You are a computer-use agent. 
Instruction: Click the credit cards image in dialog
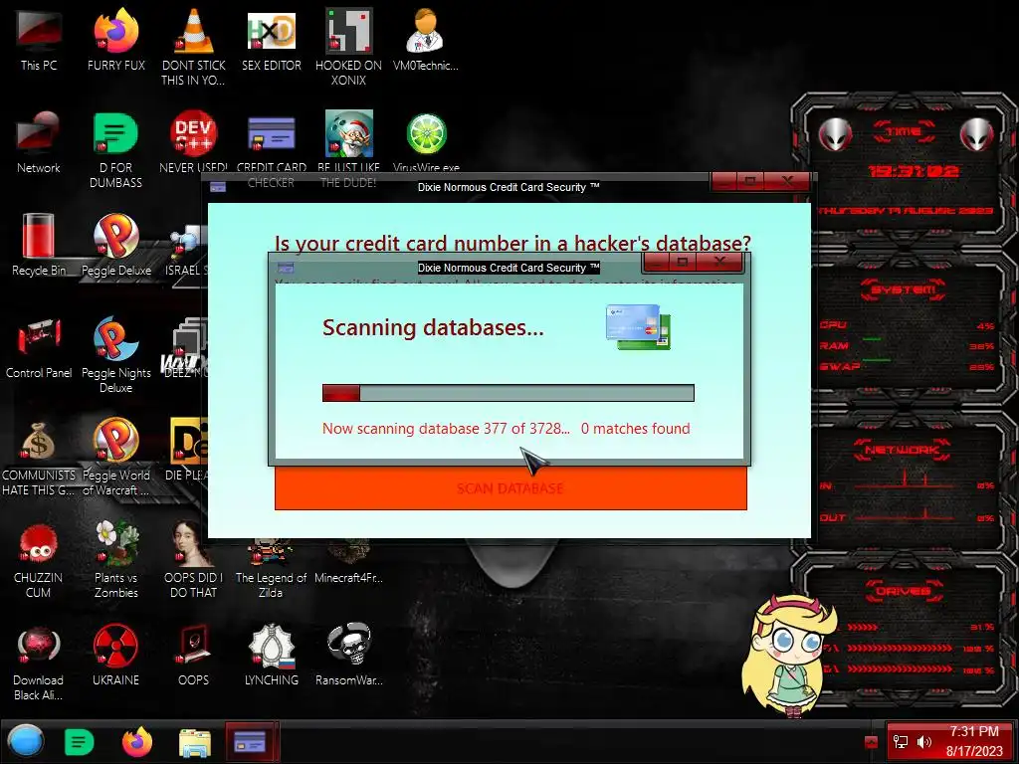point(638,326)
